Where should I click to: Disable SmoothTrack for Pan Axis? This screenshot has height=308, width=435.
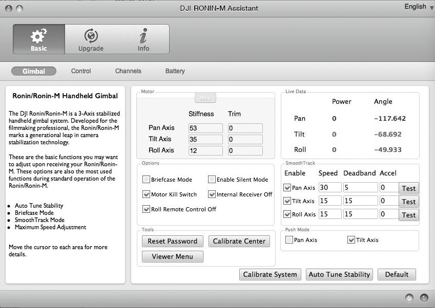click(x=287, y=188)
